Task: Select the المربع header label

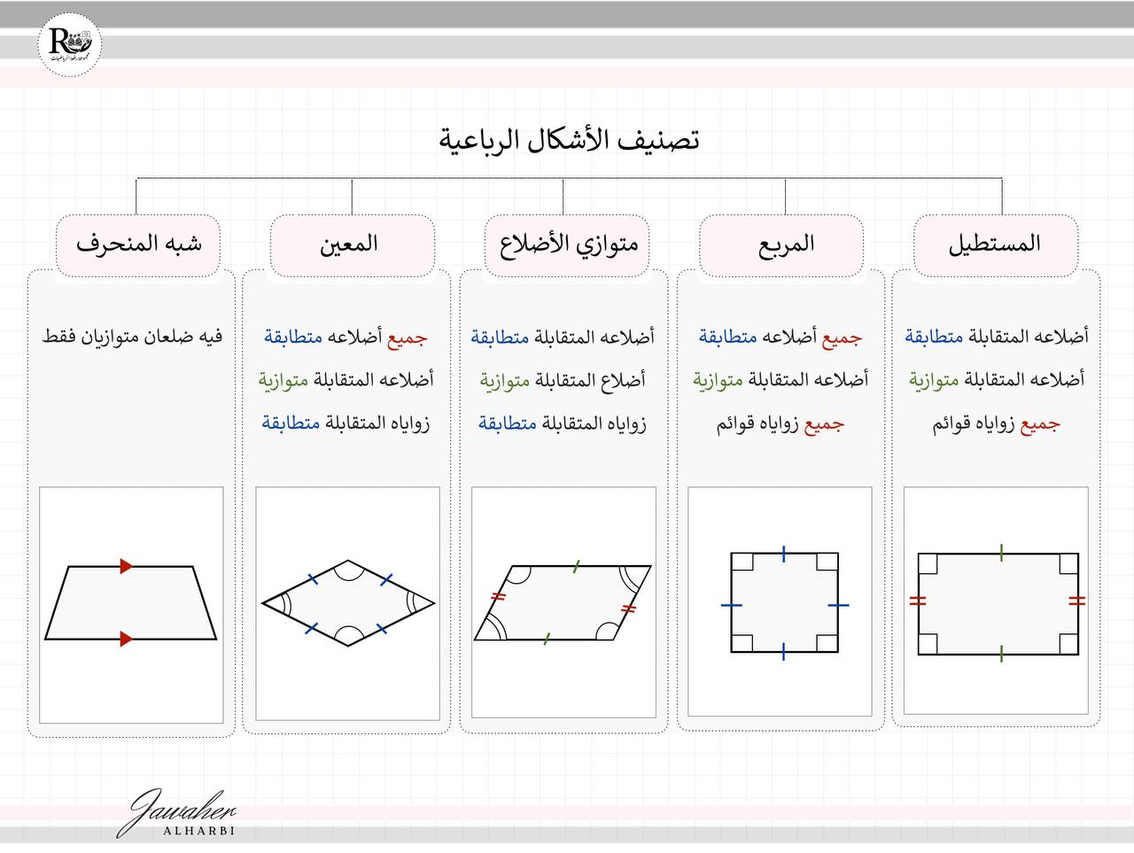Action: point(786,244)
